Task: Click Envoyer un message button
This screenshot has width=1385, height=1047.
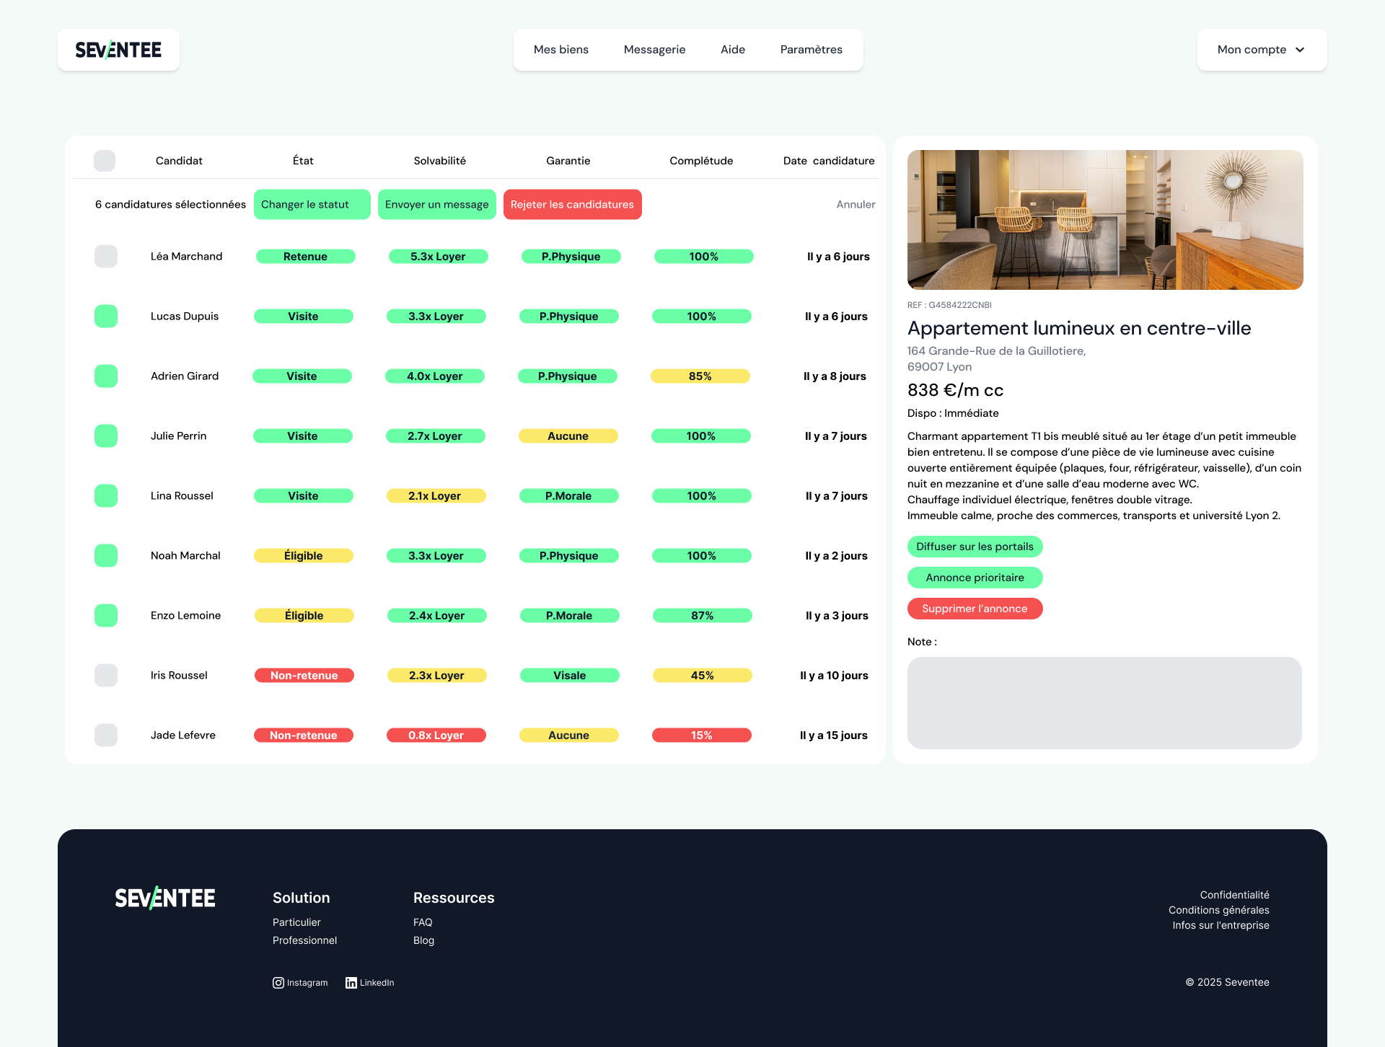Action: pyautogui.click(x=436, y=205)
